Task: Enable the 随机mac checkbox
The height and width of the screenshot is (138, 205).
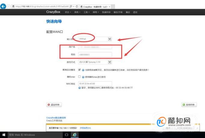Action: [79, 77]
